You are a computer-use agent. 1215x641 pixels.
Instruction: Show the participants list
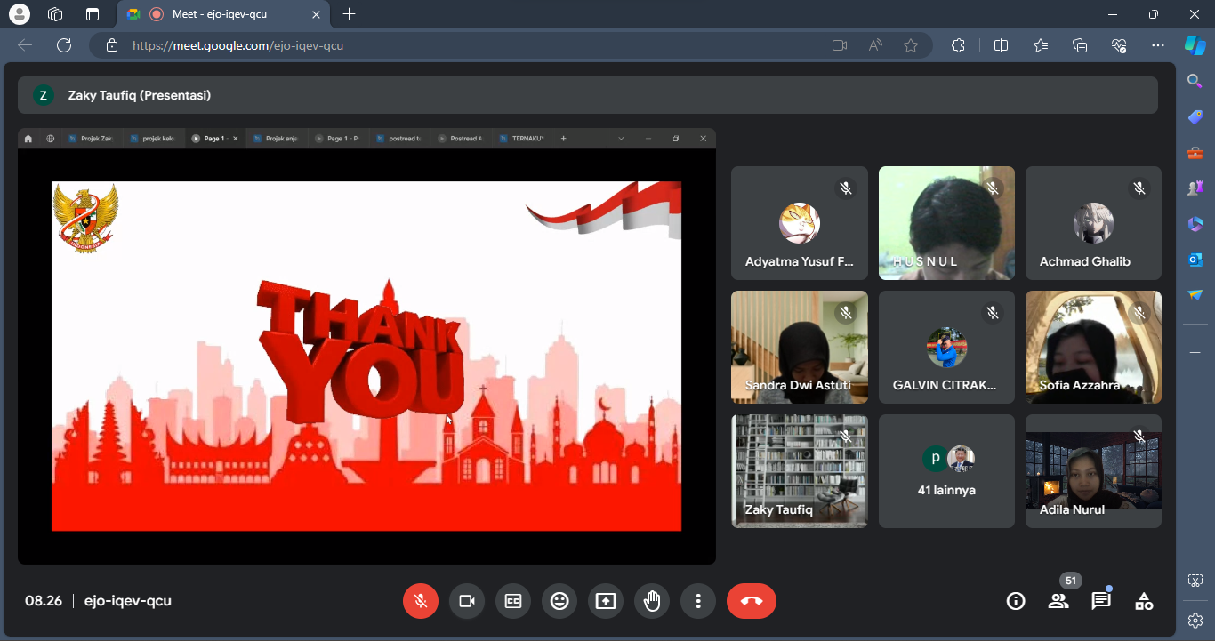coord(1058,601)
